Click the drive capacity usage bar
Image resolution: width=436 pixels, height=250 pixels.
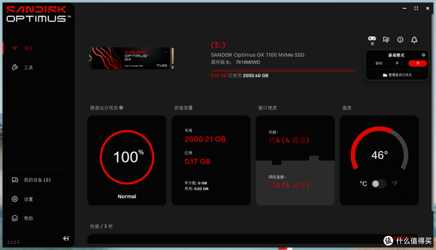click(283, 71)
